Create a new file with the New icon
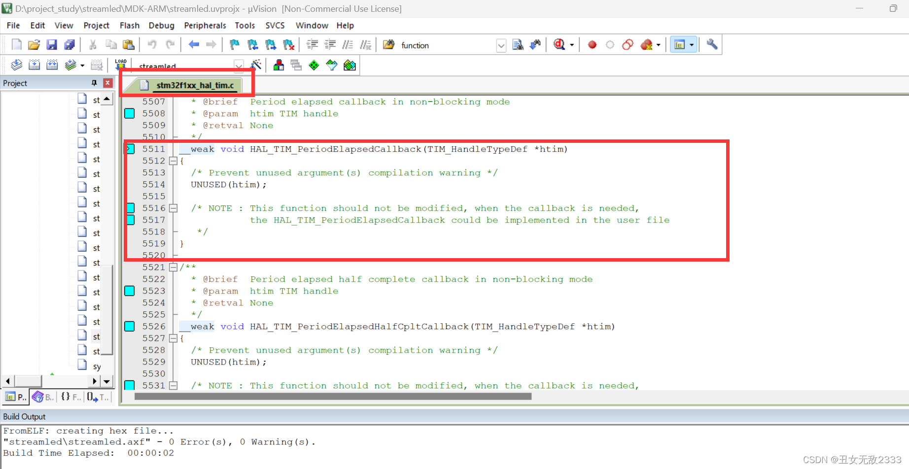The height and width of the screenshot is (469, 909). point(16,45)
